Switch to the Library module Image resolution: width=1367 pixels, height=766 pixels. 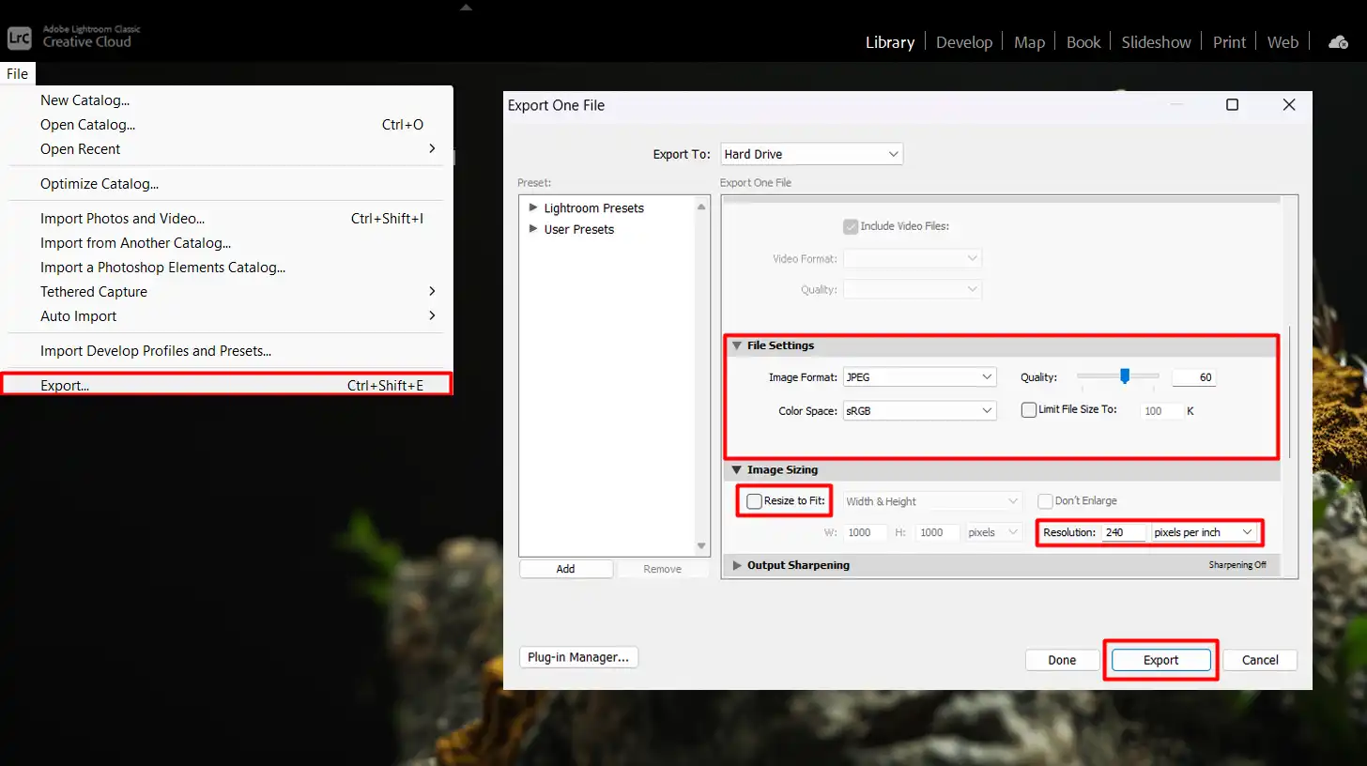click(889, 42)
